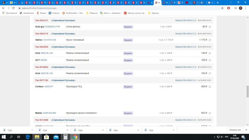The image size is (249, 140).
Task: Open row menu for Mazda GA5R-60-962 item
Action: [x=210, y=113]
